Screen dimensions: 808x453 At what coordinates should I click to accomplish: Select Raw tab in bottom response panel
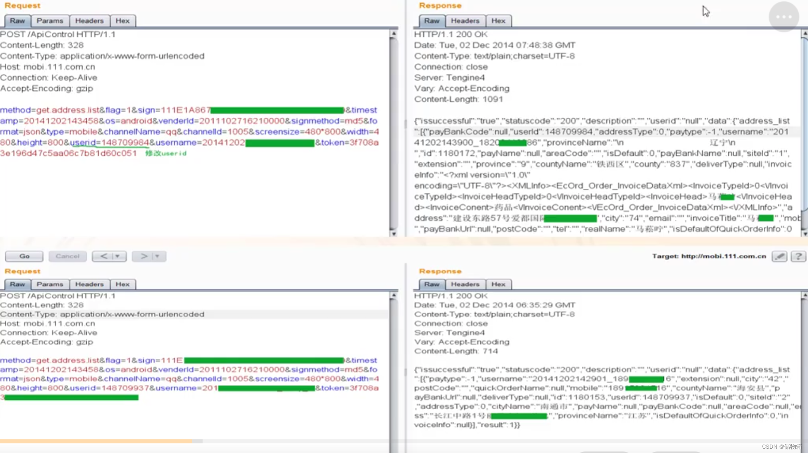coord(432,284)
